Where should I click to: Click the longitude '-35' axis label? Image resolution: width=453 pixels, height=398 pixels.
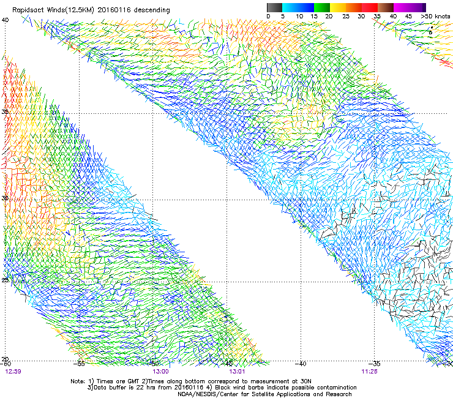[x=375, y=364]
